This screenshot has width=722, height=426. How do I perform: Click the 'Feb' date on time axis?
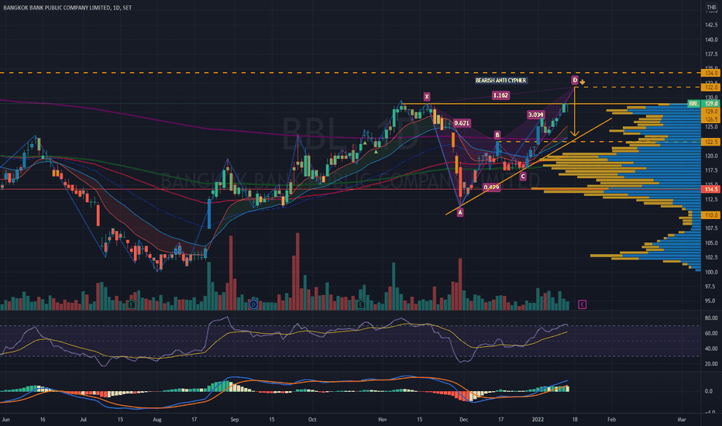611,420
